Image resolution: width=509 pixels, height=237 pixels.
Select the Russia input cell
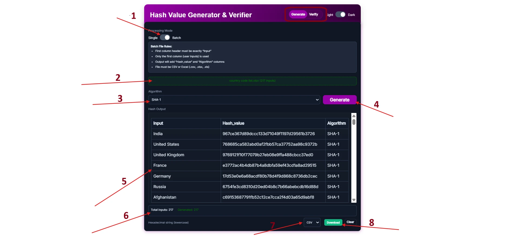[186, 187]
